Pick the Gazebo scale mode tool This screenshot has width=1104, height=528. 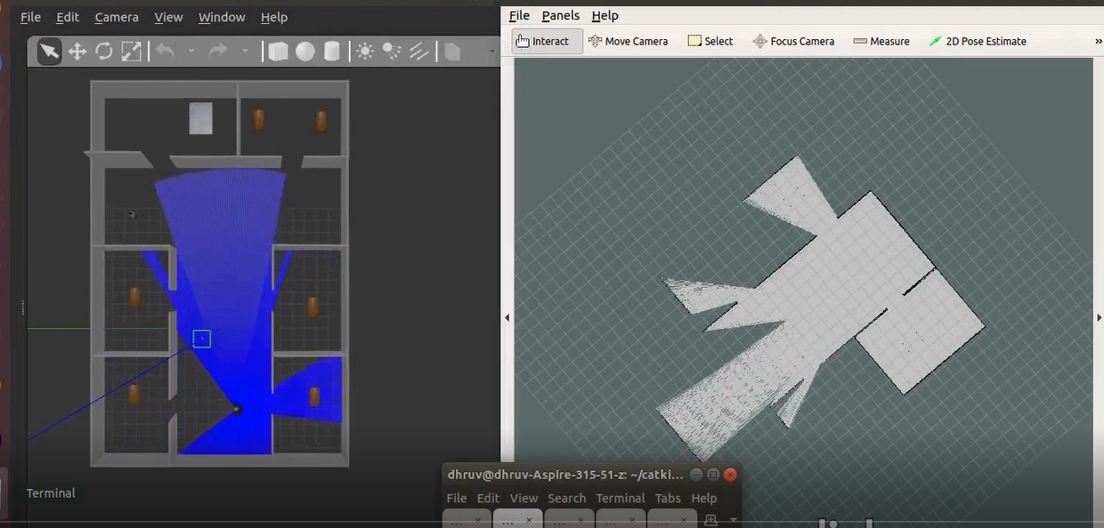point(130,52)
